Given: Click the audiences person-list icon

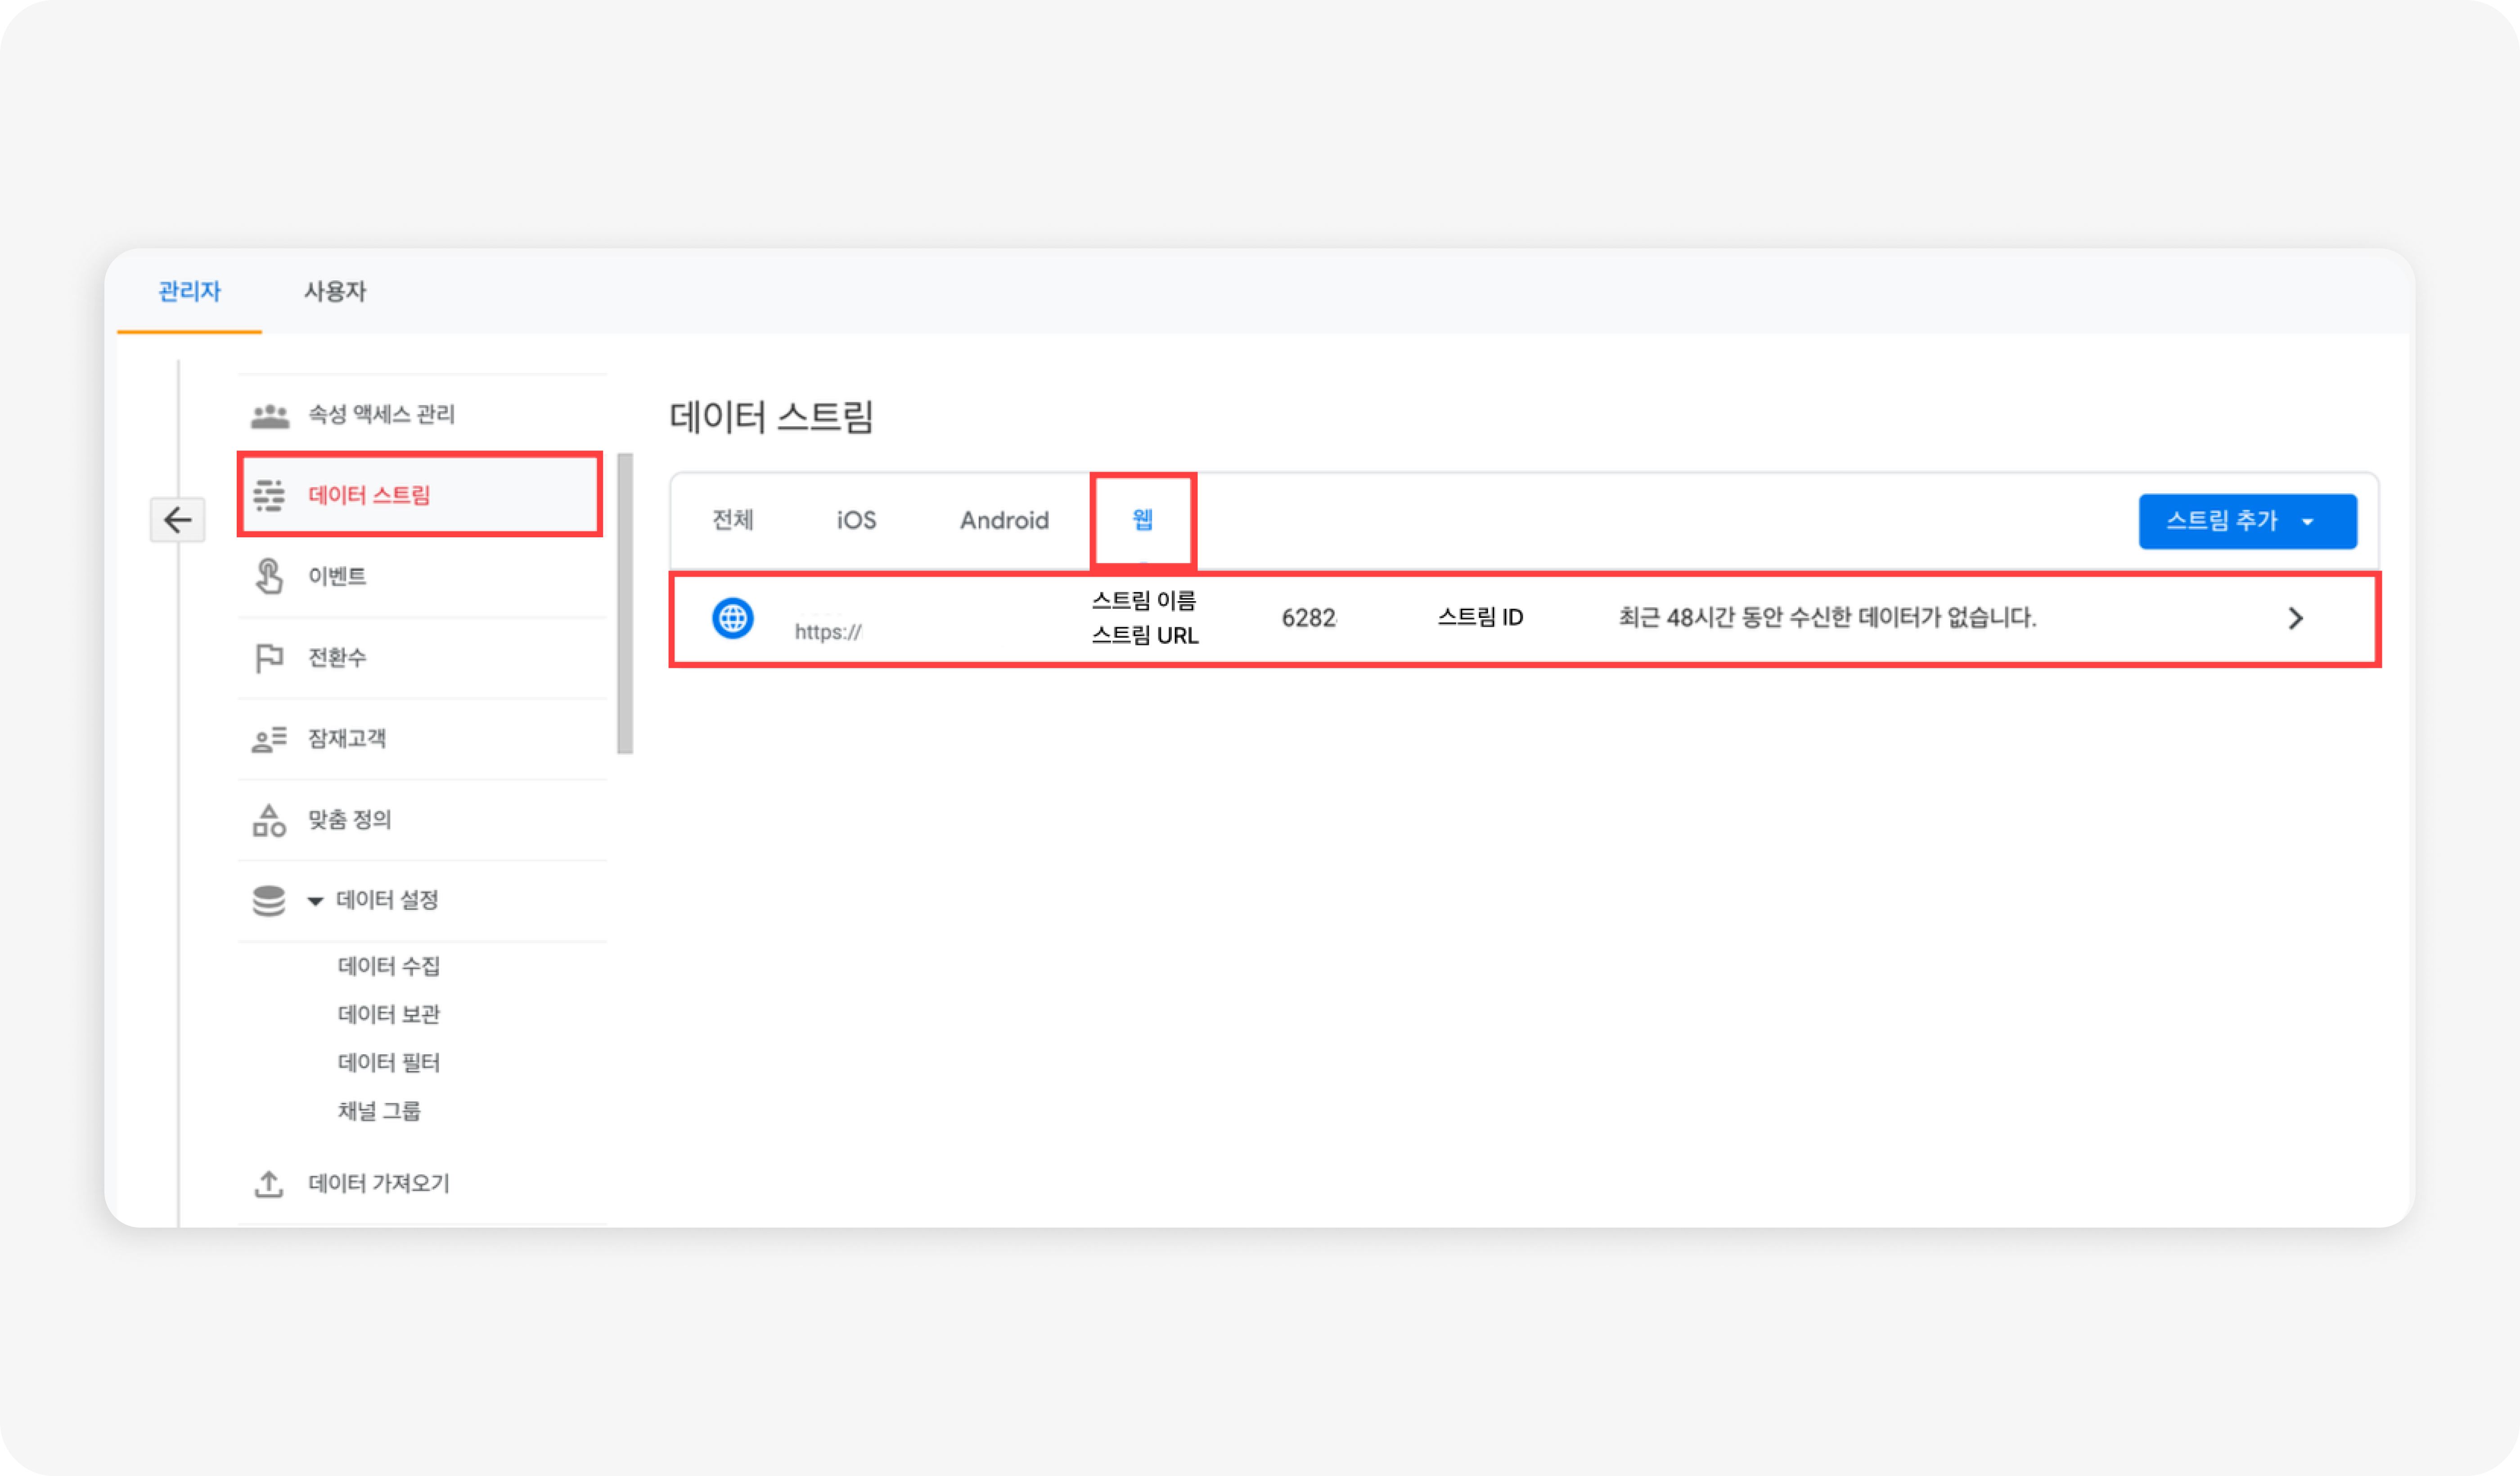Looking at the screenshot, I should coord(269,739).
